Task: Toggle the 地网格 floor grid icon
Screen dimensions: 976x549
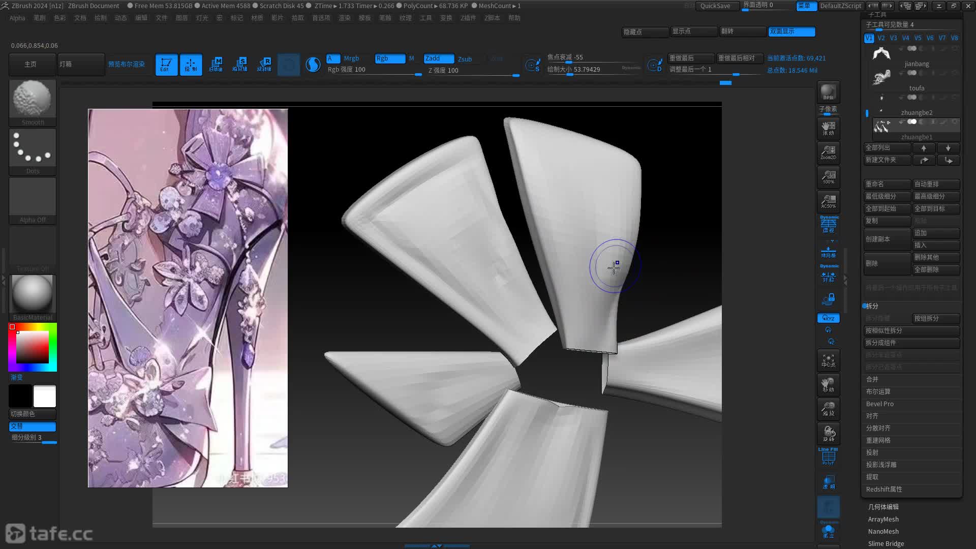Action: (x=829, y=251)
